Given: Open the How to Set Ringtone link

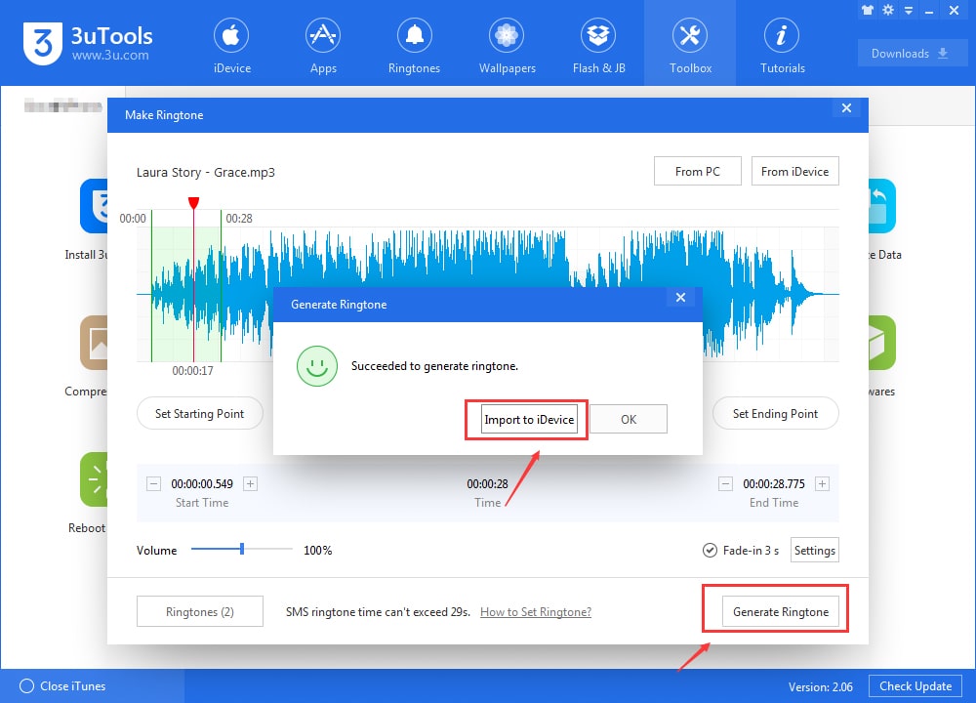Looking at the screenshot, I should pyautogui.click(x=536, y=612).
